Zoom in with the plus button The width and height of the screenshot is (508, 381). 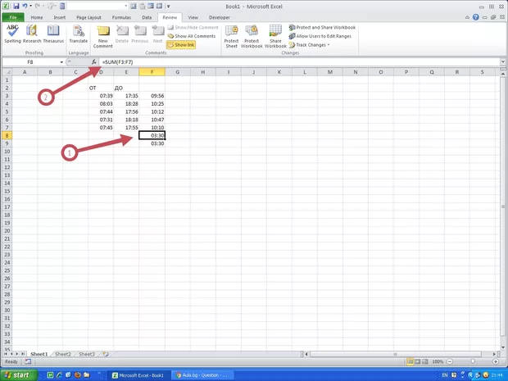pyautogui.click(x=496, y=361)
